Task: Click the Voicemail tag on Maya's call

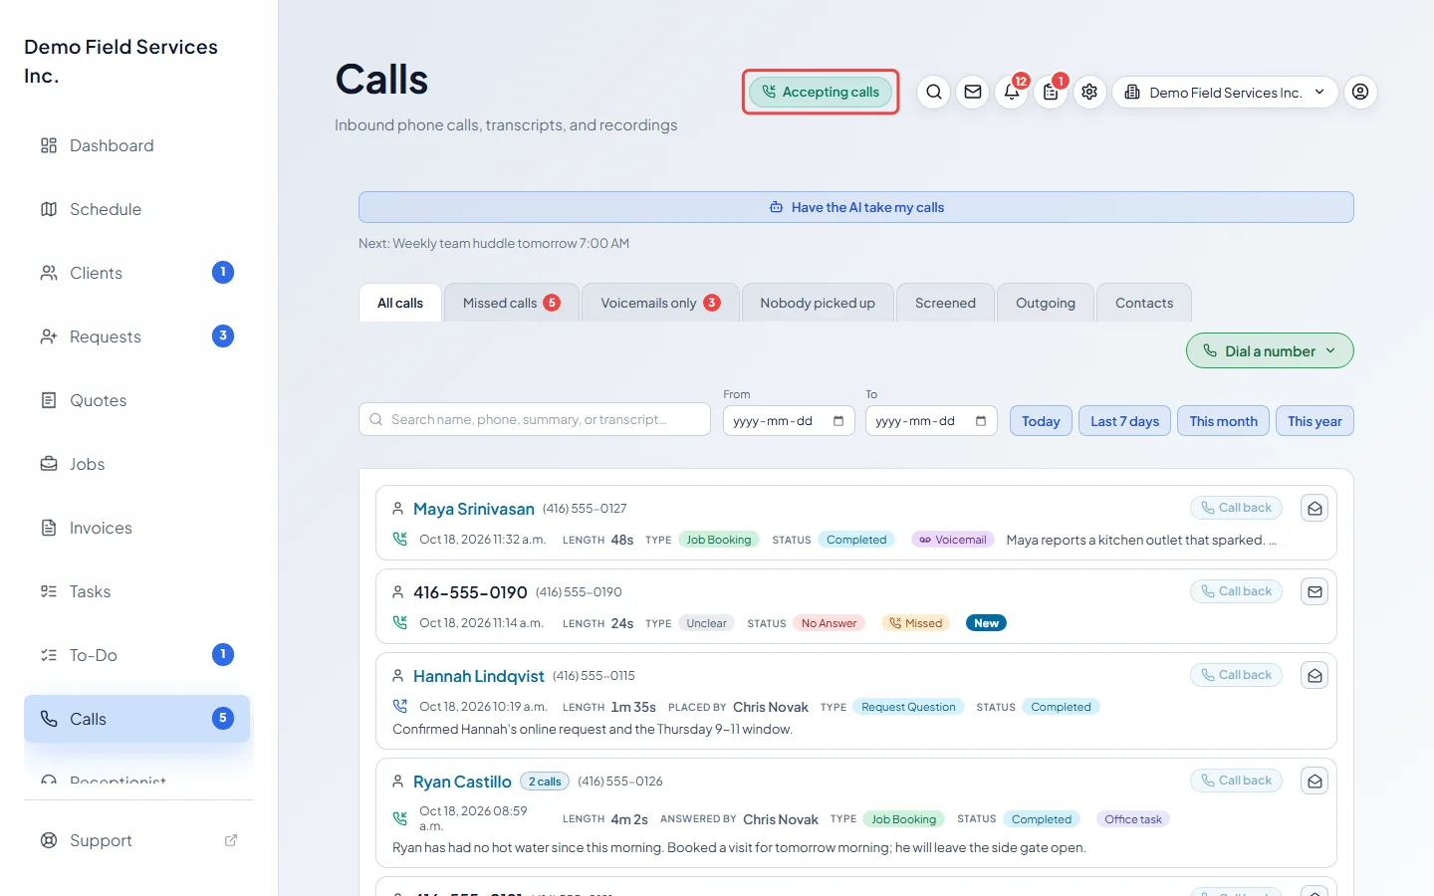Action: click(x=952, y=540)
